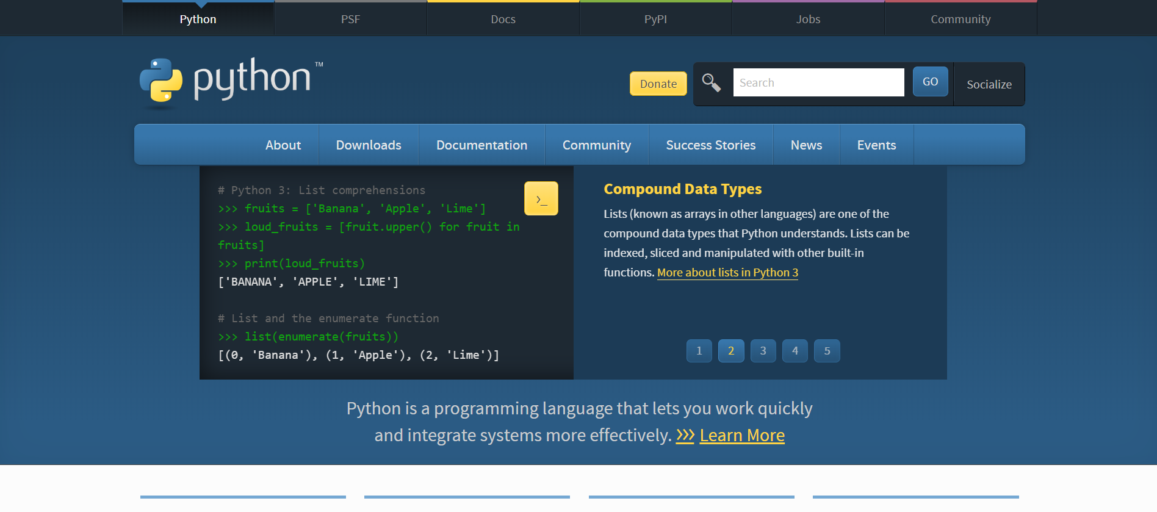Show slide 4 of code examples

[x=795, y=351]
